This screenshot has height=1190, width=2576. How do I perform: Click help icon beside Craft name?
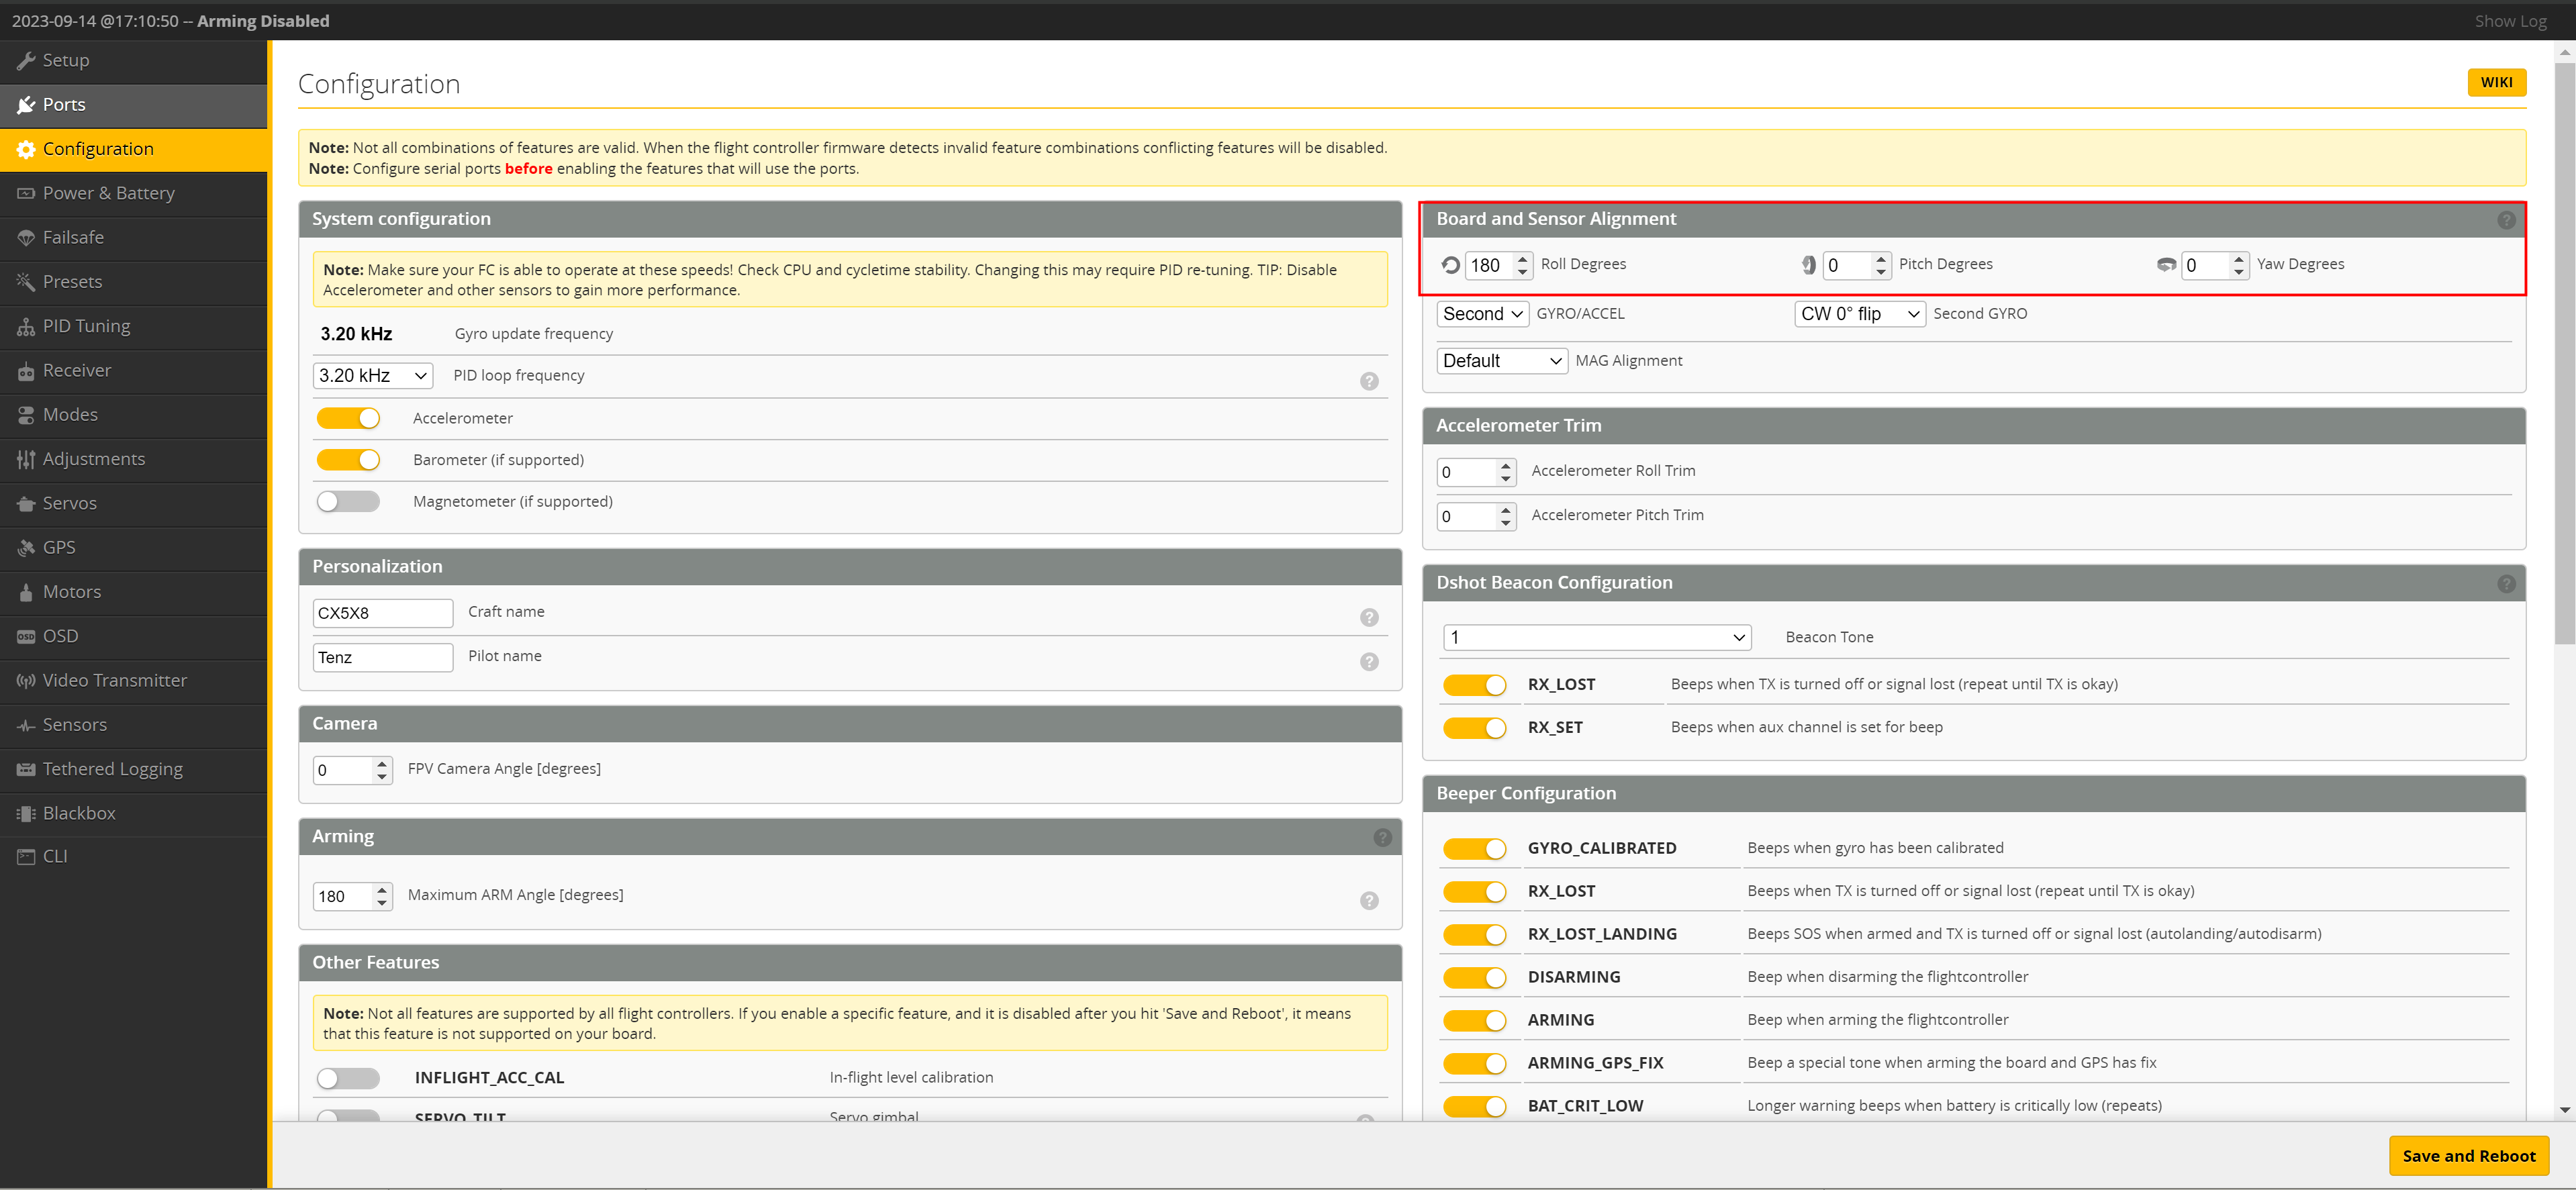point(1369,618)
